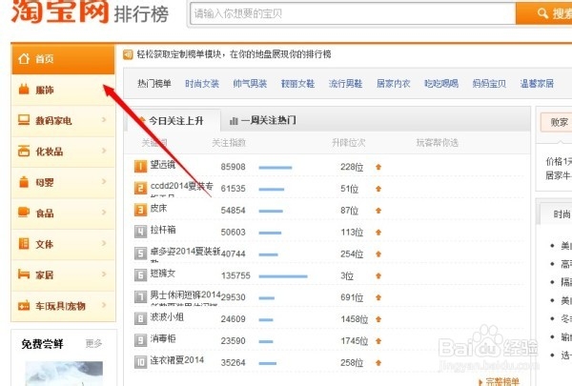Click the rank 3 badge beside 皮床
Screen dimensions: 572x386
click(140, 210)
